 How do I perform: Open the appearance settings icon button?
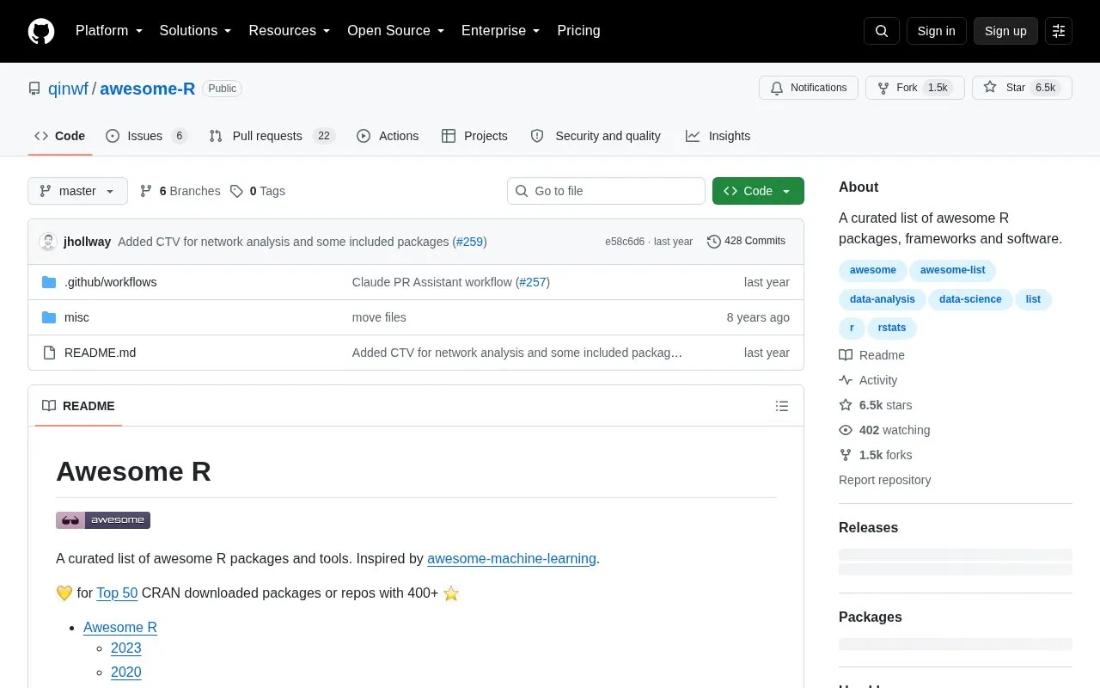1059,31
